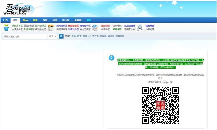Click hot search keyword 破解教程
This screenshot has height=130, width=217.
tap(120, 36)
